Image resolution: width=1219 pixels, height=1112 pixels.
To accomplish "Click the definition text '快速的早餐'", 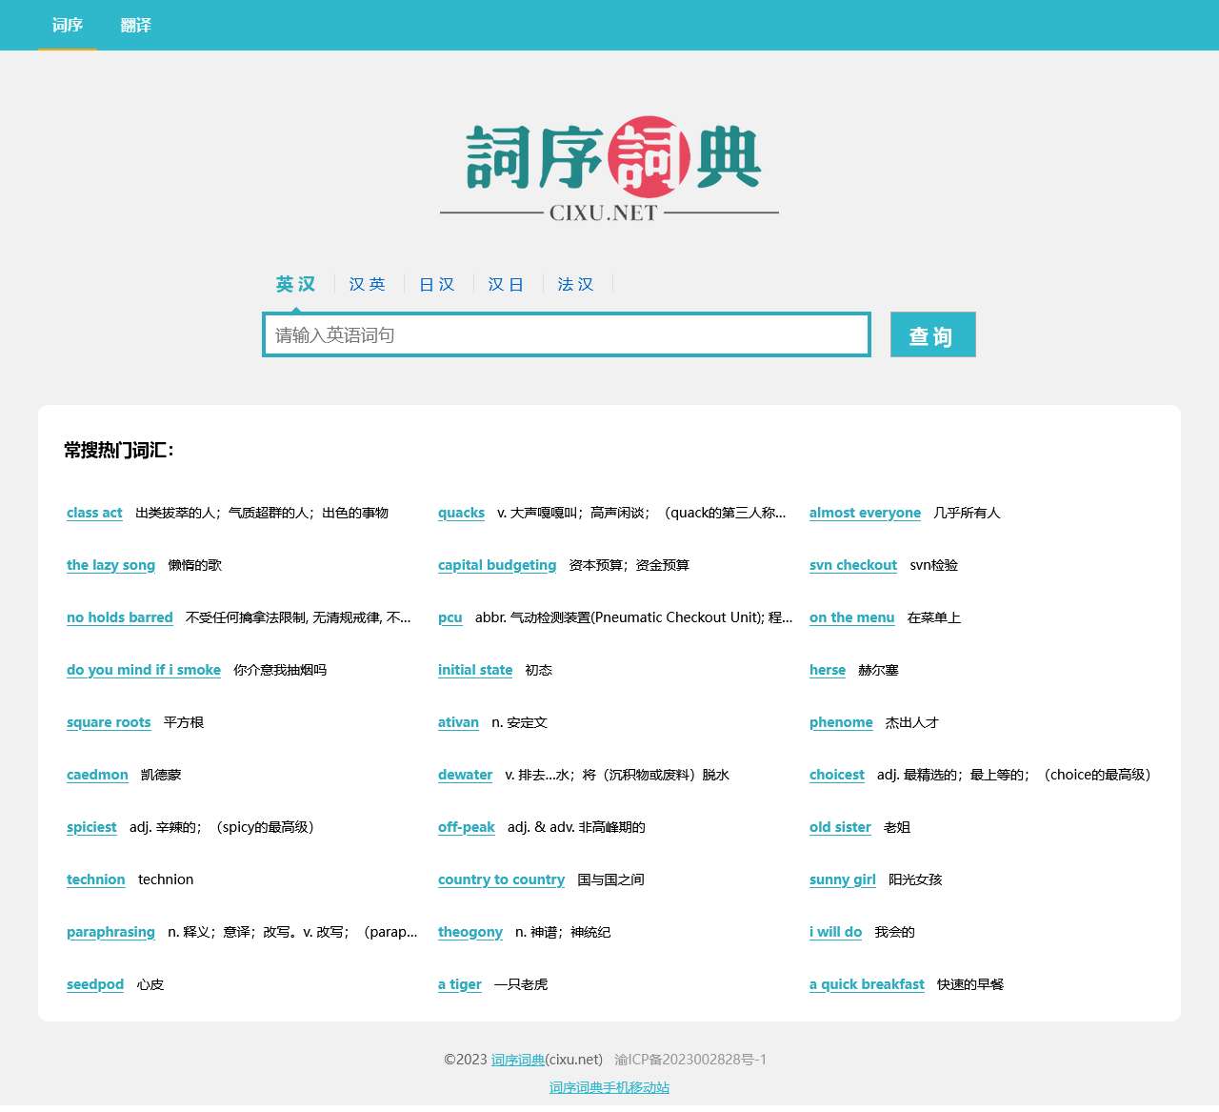I will coord(970,984).
